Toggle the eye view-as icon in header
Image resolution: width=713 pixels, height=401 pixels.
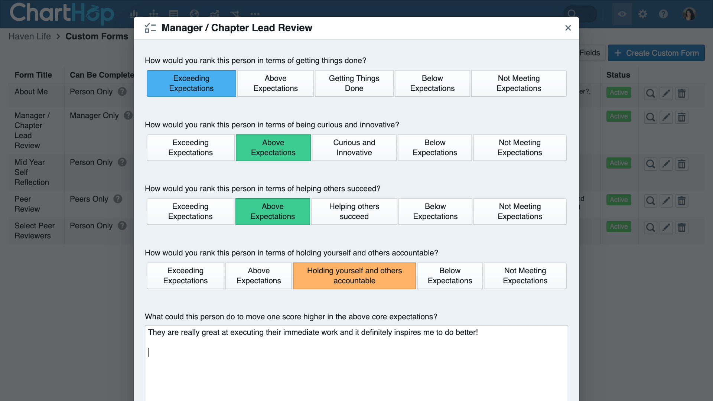point(622,14)
